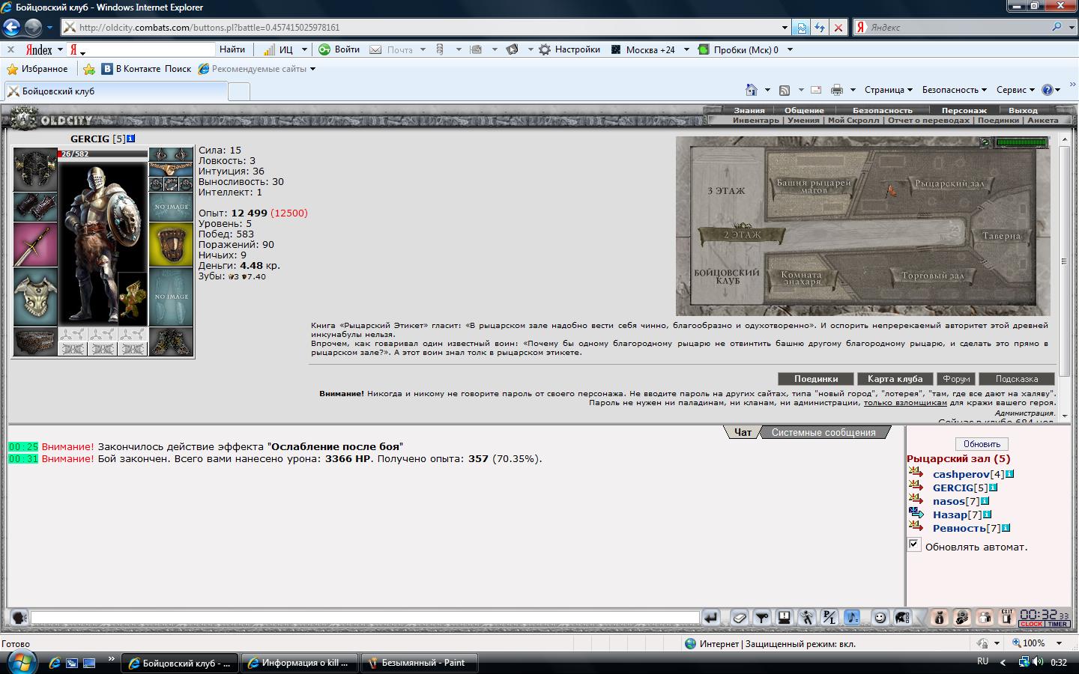
Task: Click the chest armor slot
Action: (35, 297)
